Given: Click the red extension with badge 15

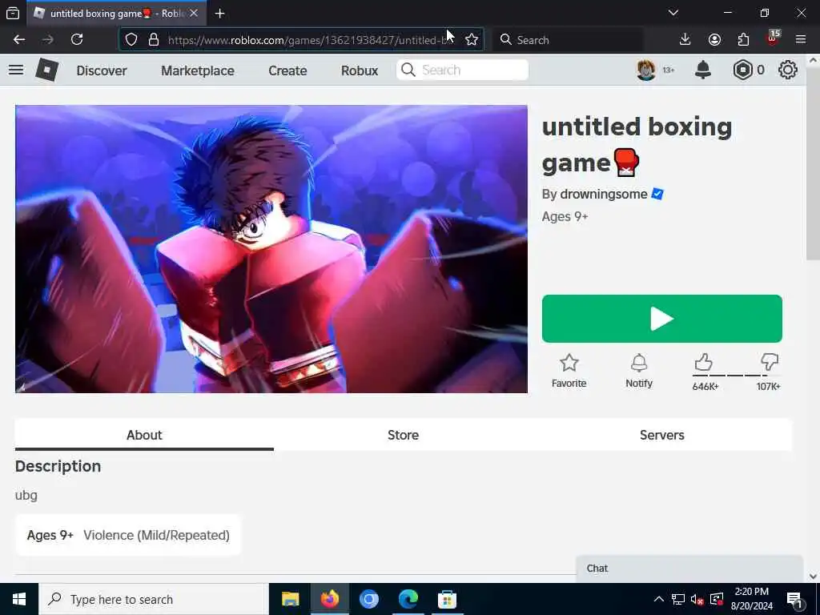Looking at the screenshot, I should [x=773, y=38].
